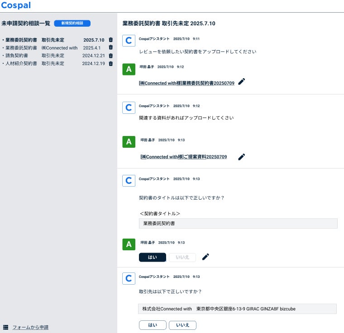Click the 契約書タイトル field 業務委託契約書
344x333 pixels.
(238, 223)
